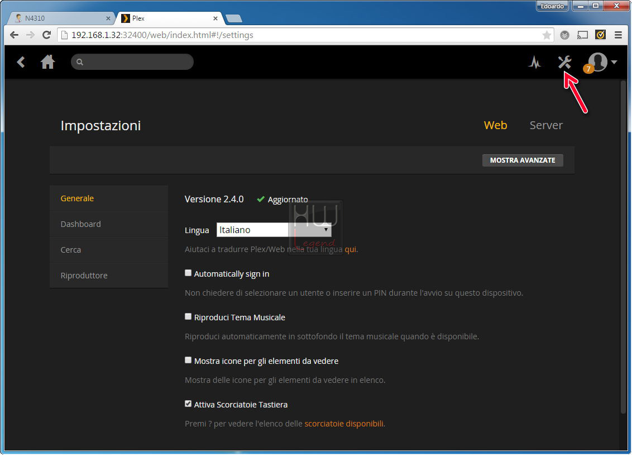Click browser forward button
The width and height of the screenshot is (632, 455).
[x=30, y=35]
